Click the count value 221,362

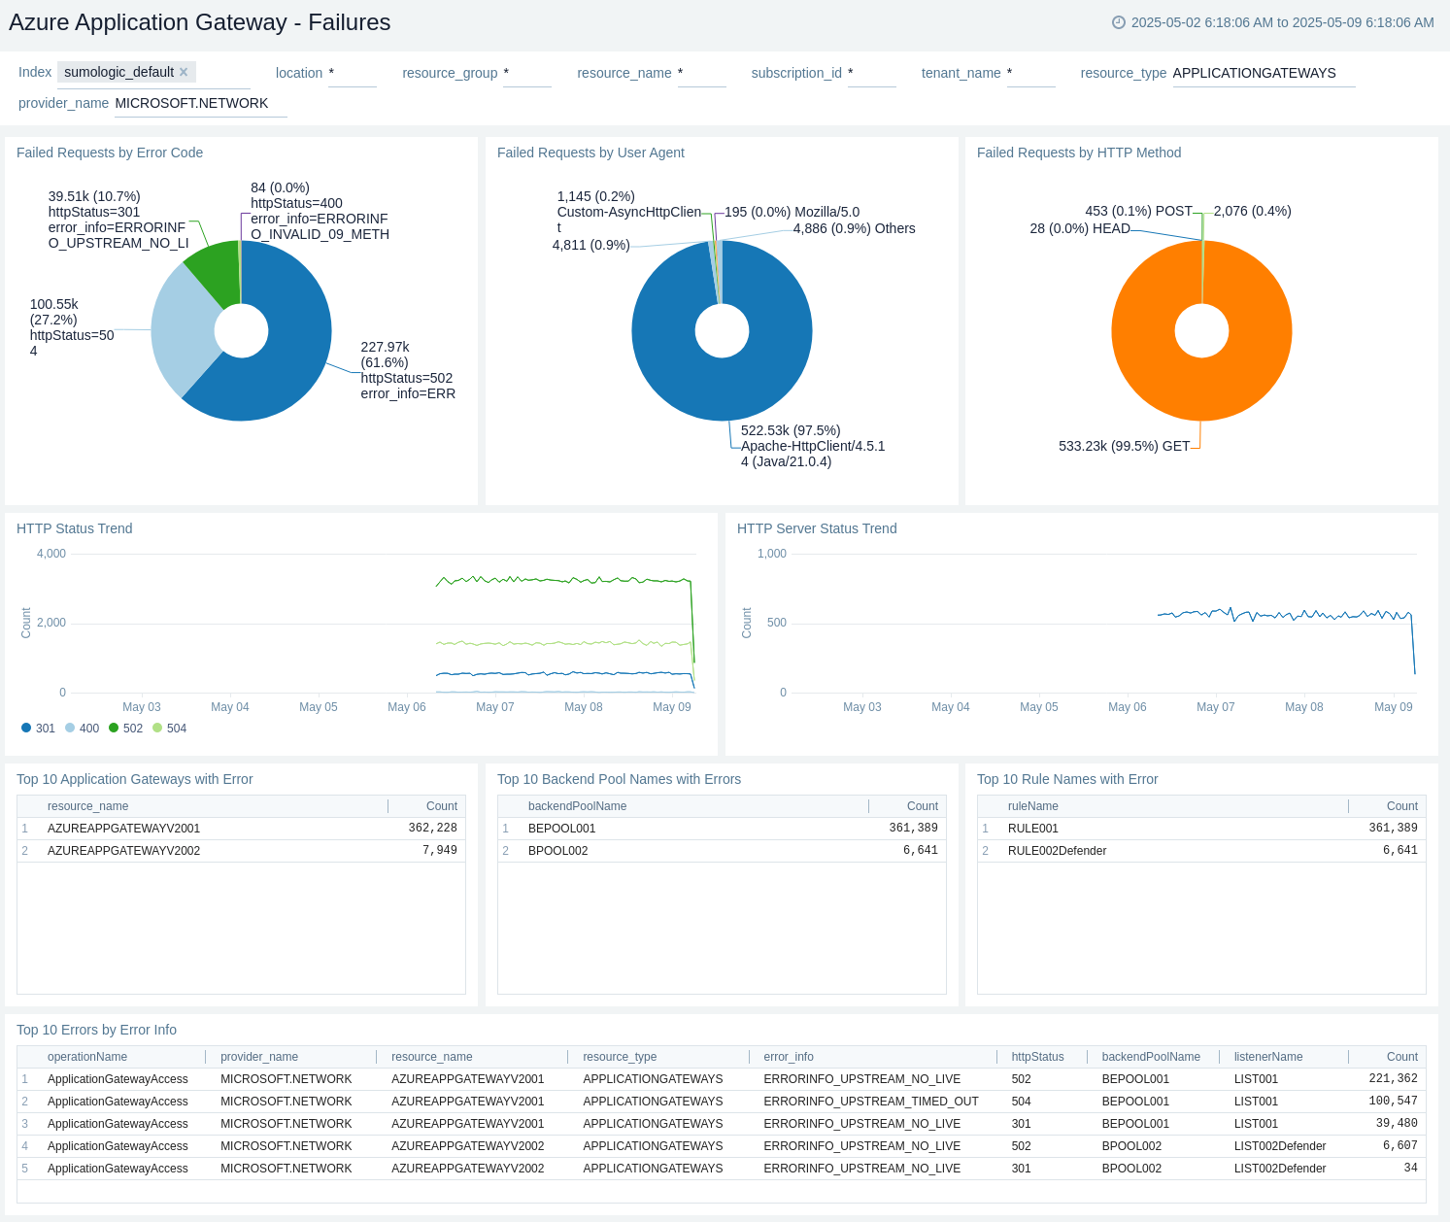click(1393, 1079)
